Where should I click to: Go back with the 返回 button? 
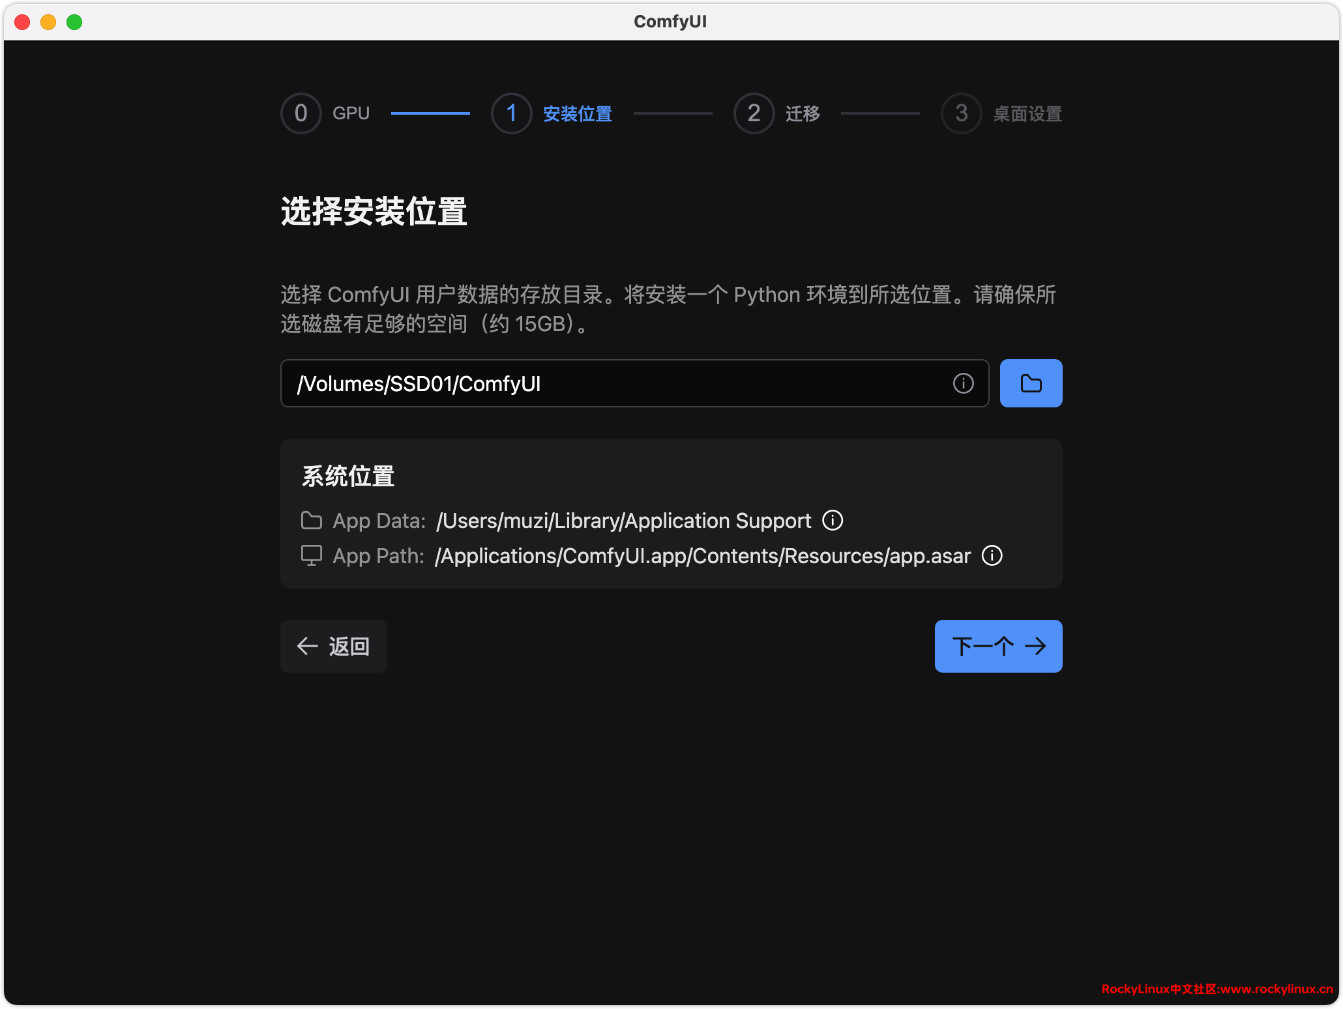coord(334,646)
